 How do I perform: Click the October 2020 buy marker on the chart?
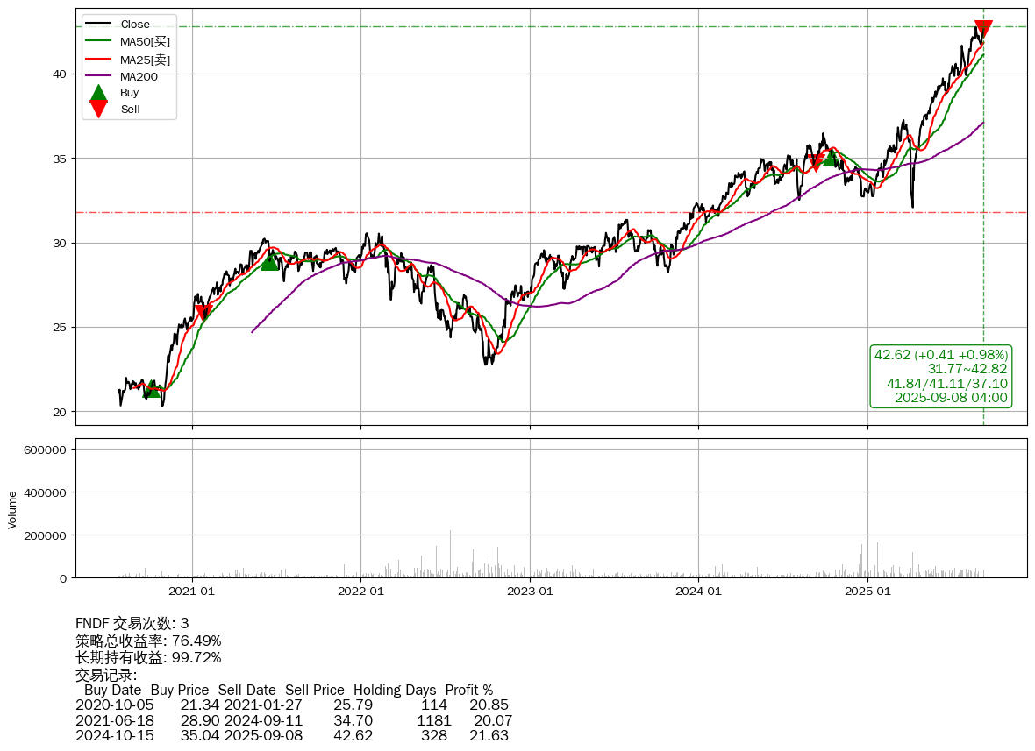tap(153, 388)
